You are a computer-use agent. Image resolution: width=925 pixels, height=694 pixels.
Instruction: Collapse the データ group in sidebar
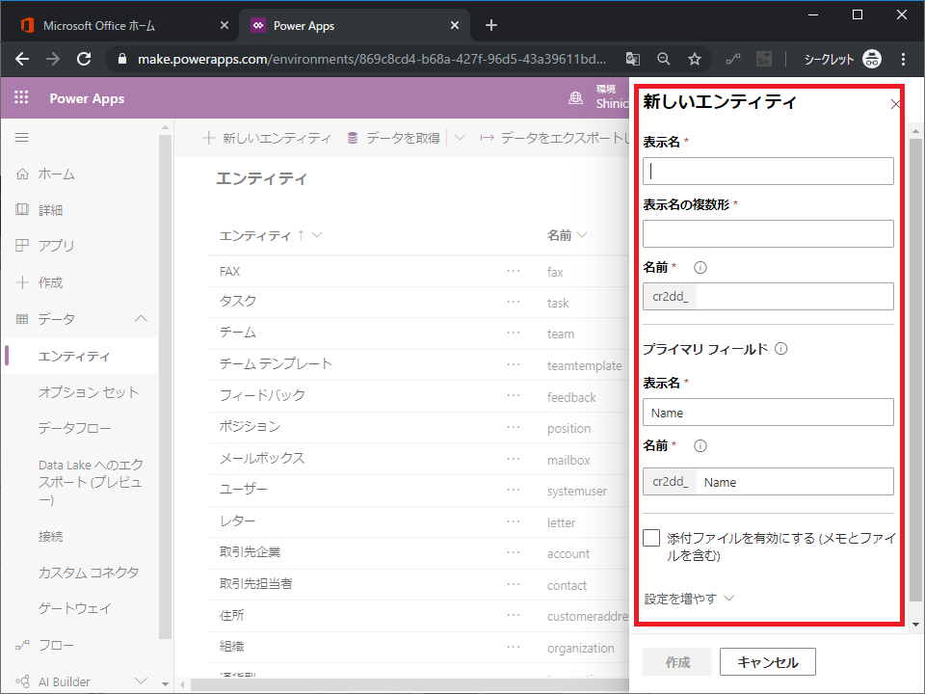pyautogui.click(x=141, y=319)
